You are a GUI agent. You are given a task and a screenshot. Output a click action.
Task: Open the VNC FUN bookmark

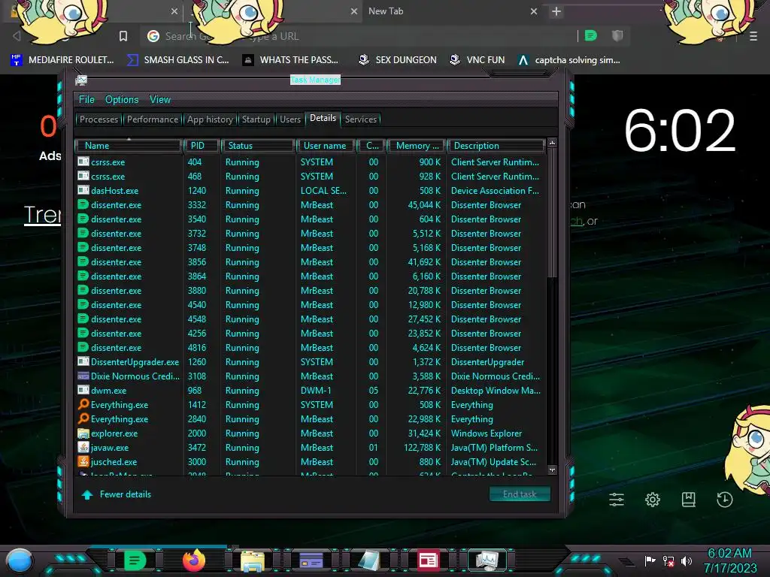477,60
